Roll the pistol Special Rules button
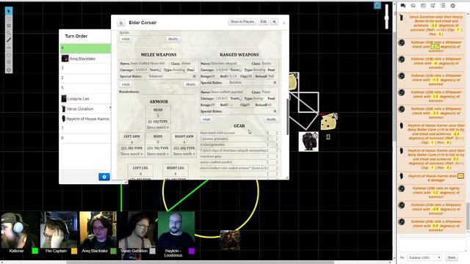 [275, 111]
